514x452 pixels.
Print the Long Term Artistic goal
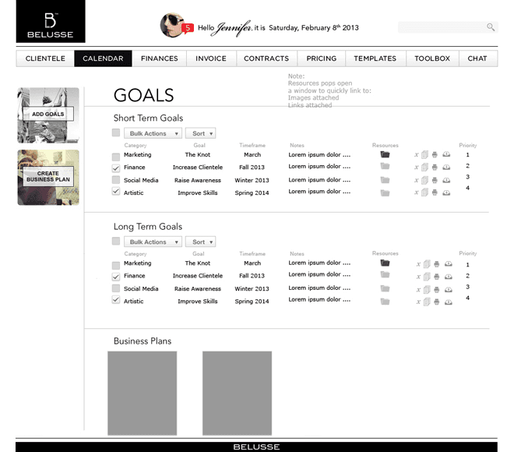point(437,302)
